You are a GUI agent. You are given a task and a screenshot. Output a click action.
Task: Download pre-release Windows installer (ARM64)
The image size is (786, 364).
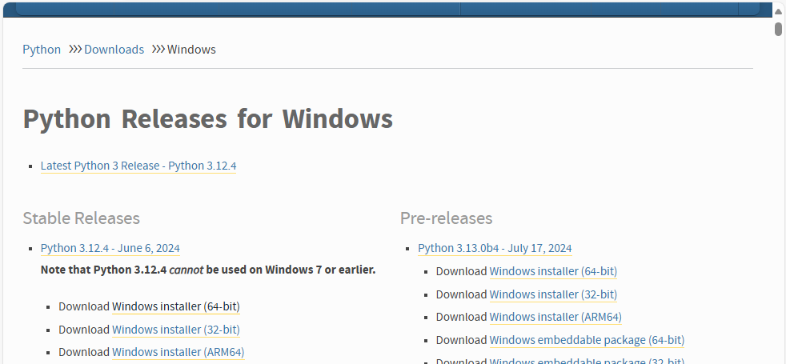pos(555,317)
